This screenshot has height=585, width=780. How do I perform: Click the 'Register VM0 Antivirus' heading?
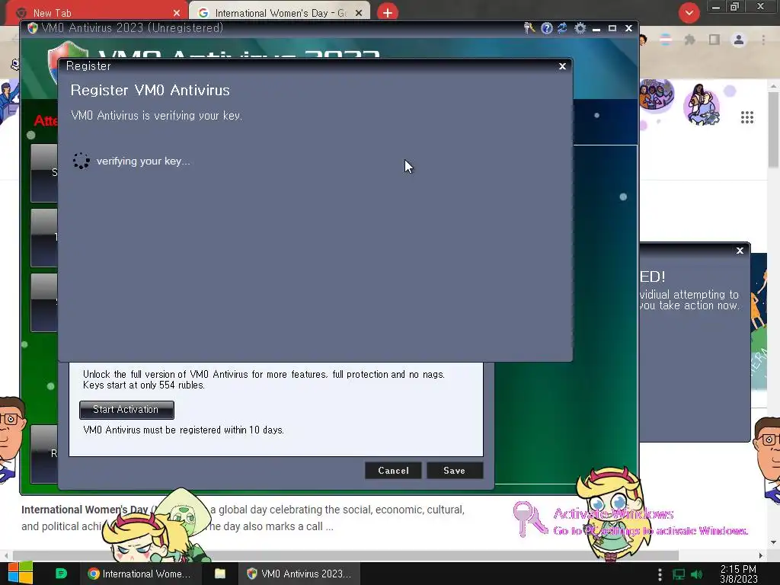click(150, 90)
